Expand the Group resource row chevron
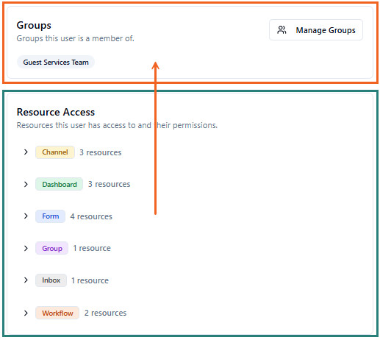 [26, 248]
